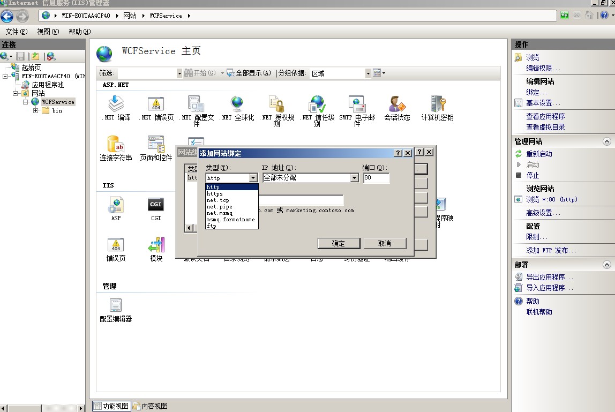Image resolution: width=615 pixels, height=412 pixels.
Task: Click the refresh page icon in address bar
Action: (565, 16)
